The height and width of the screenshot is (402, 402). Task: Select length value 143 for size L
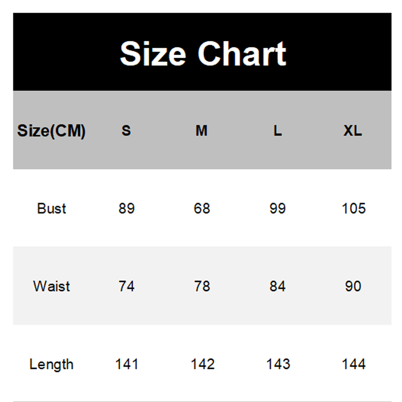pyautogui.click(x=277, y=364)
